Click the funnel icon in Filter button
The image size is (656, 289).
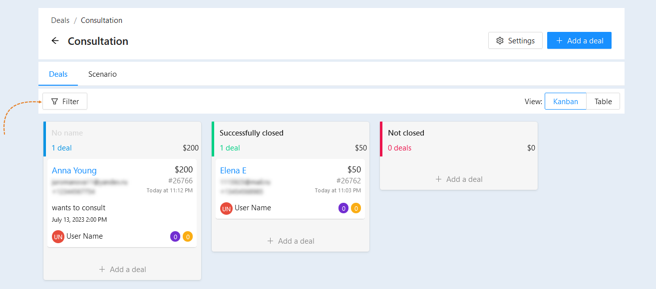(x=54, y=102)
